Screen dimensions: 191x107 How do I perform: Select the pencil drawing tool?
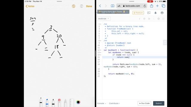53,103
